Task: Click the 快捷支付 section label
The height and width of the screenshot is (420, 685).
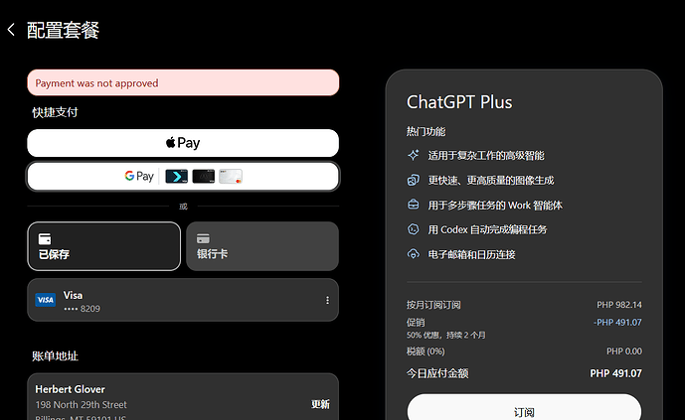Action: pos(55,112)
